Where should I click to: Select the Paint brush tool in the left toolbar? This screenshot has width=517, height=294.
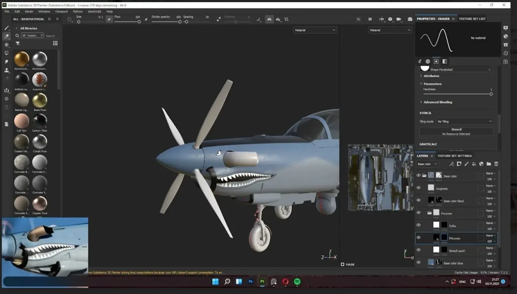click(6, 28)
